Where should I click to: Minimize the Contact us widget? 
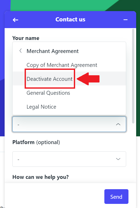tap(125, 20)
